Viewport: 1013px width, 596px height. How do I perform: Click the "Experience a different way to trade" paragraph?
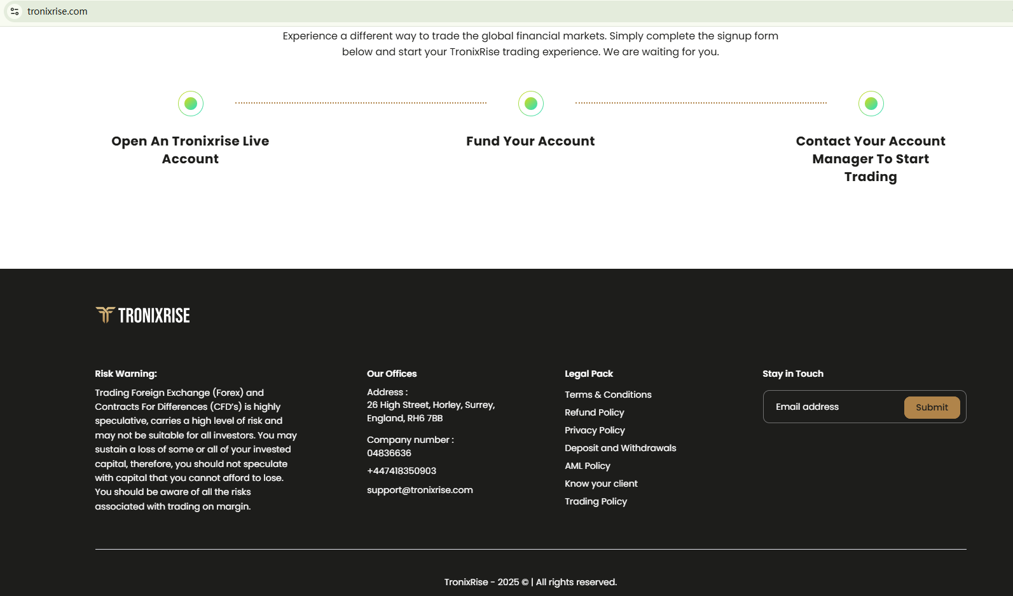530,44
